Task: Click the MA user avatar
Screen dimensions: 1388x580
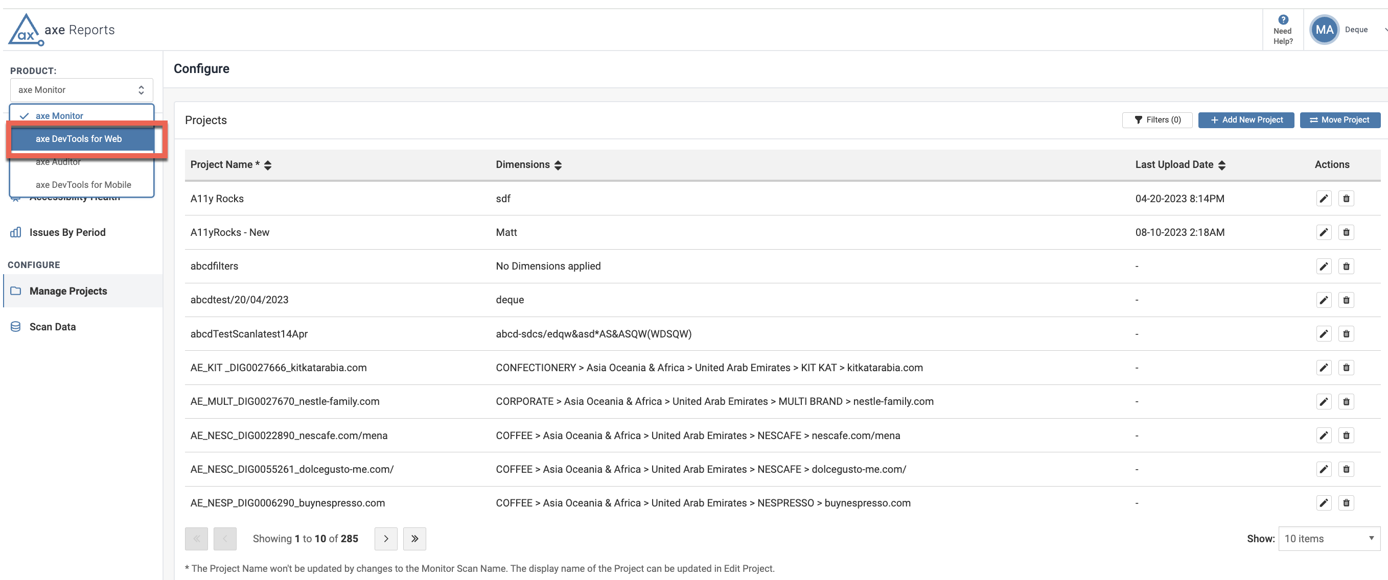Action: (1324, 29)
